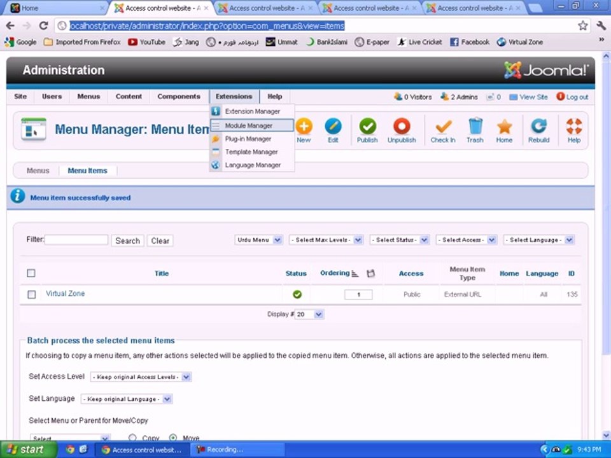Image resolution: width=611 pixels, height=458 pixels.
Task: Open the Select Language filter dropdown
Action: point(538,240)
